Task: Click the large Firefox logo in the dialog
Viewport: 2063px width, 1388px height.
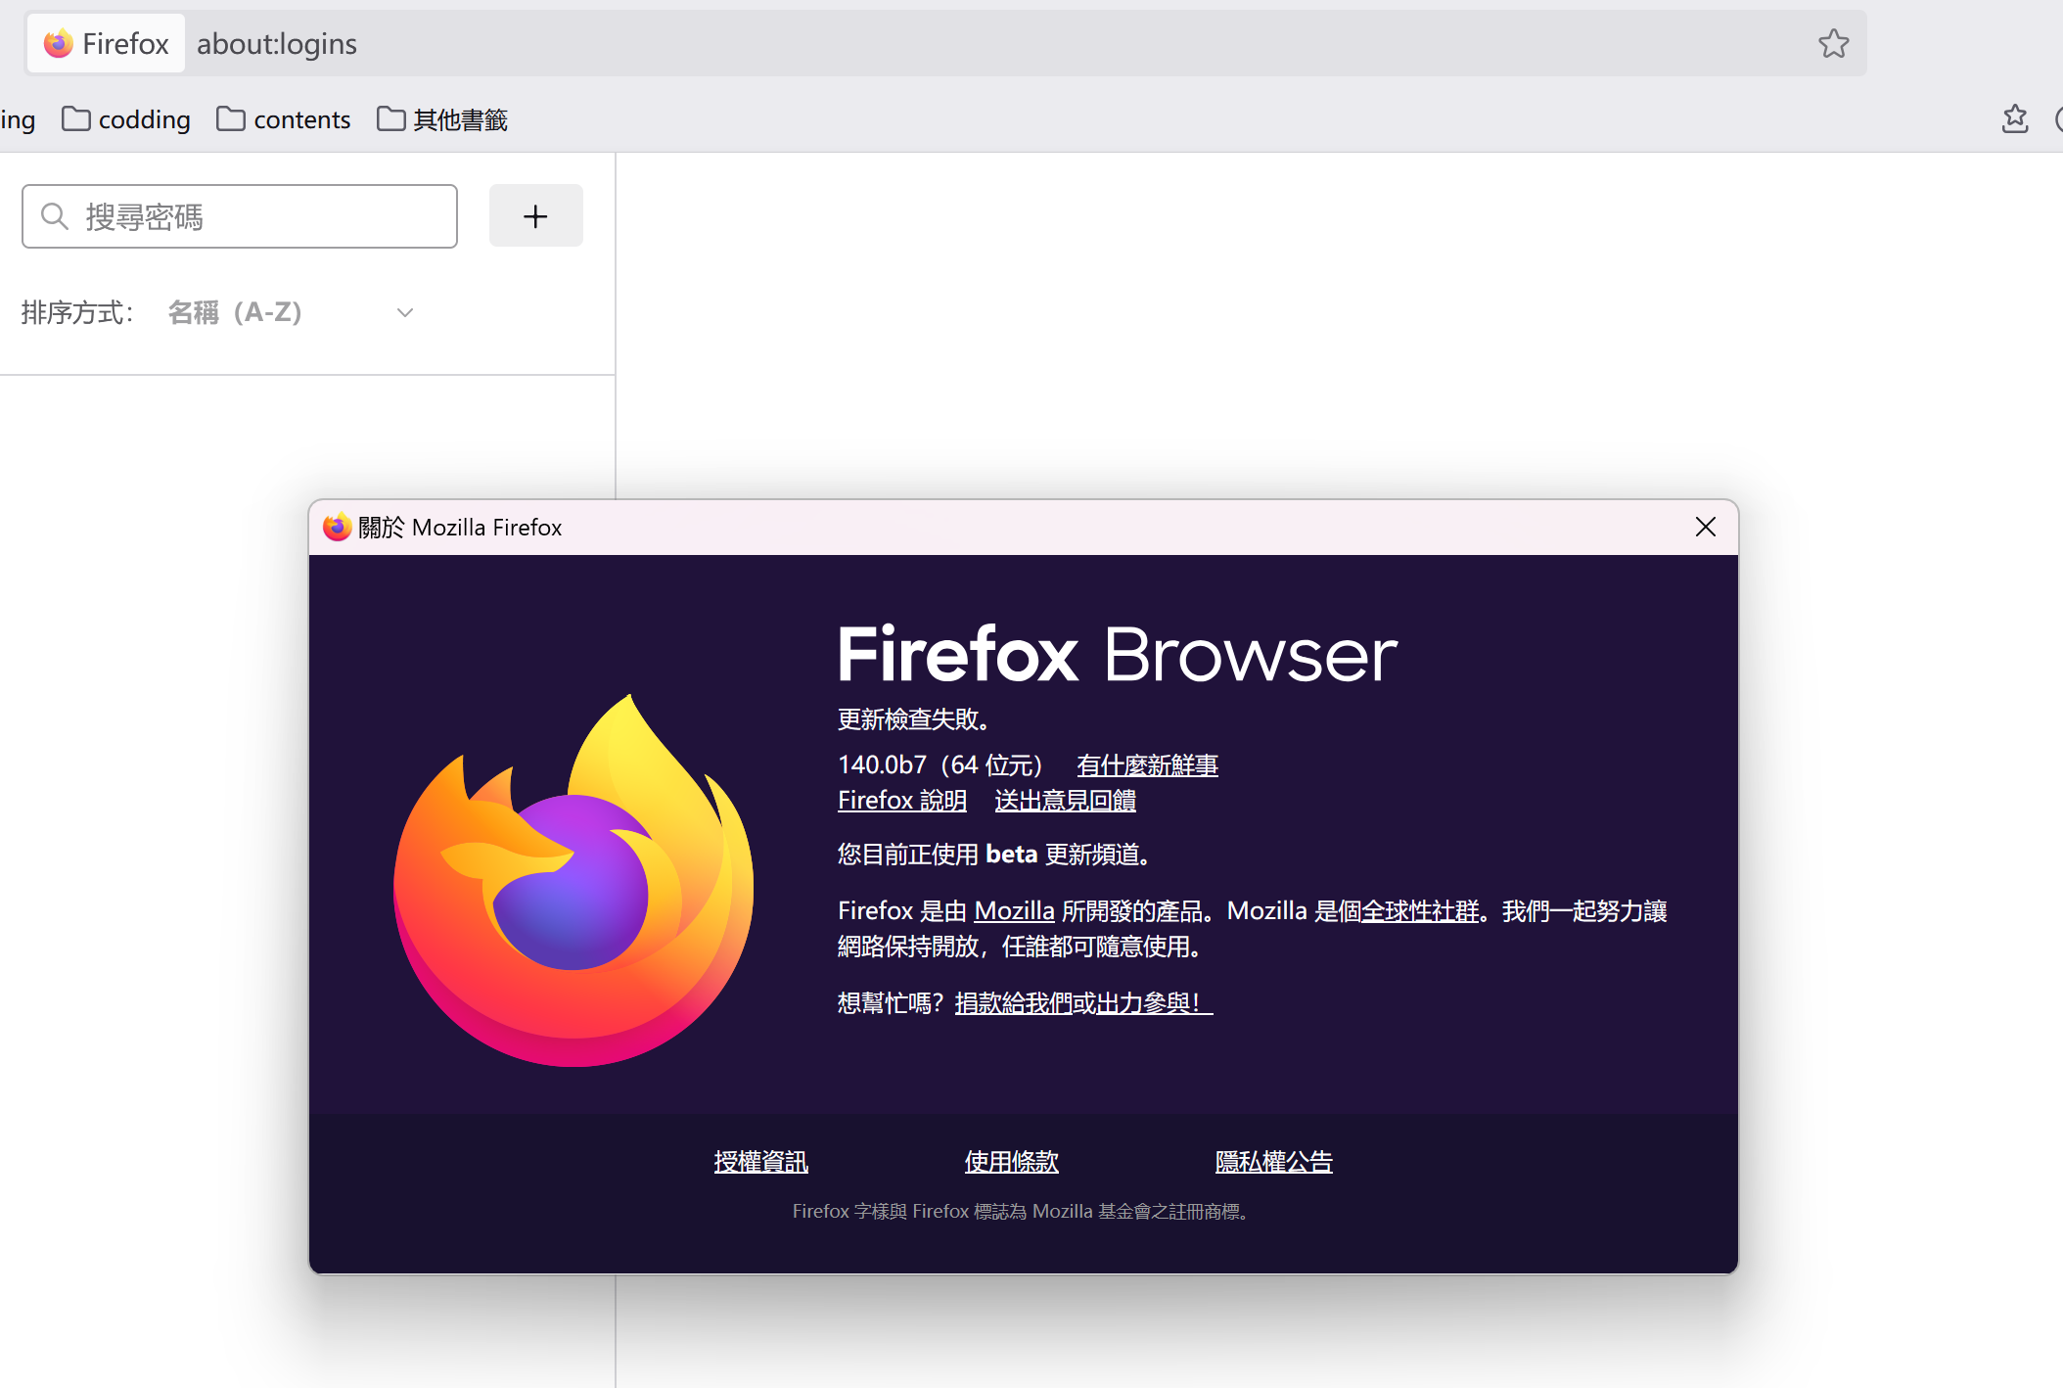Action: click(573, 880)
